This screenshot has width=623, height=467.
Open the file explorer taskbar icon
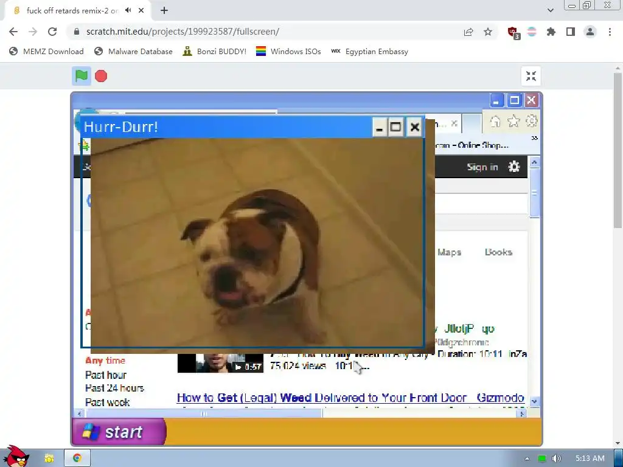pos(49,458)
